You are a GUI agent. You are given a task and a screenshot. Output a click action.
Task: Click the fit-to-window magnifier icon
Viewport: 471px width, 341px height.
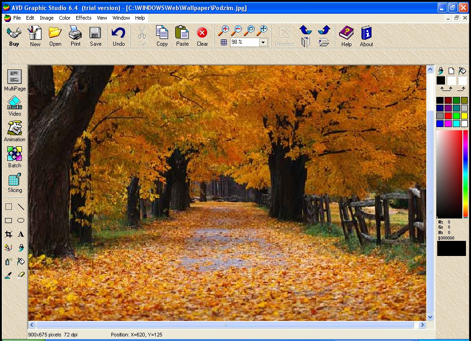[x=250, y=31]
